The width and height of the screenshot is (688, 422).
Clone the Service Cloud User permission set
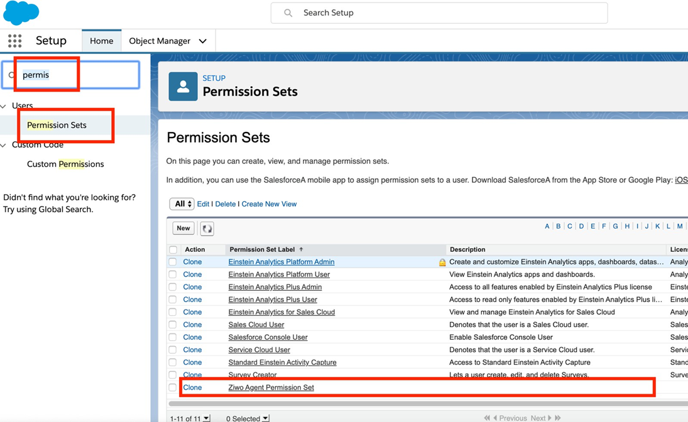click(x=192, y=350)
